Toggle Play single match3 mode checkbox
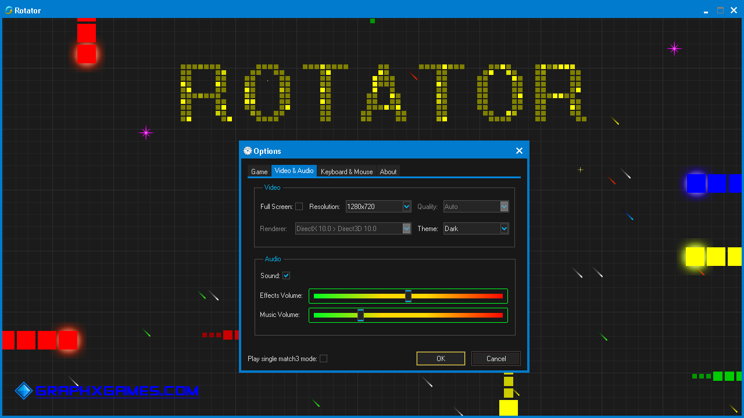 point(323,359)
